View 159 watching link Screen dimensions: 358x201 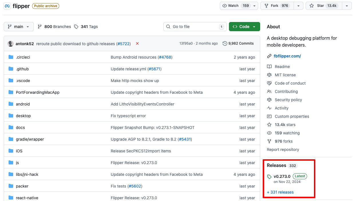coord(287,133)
